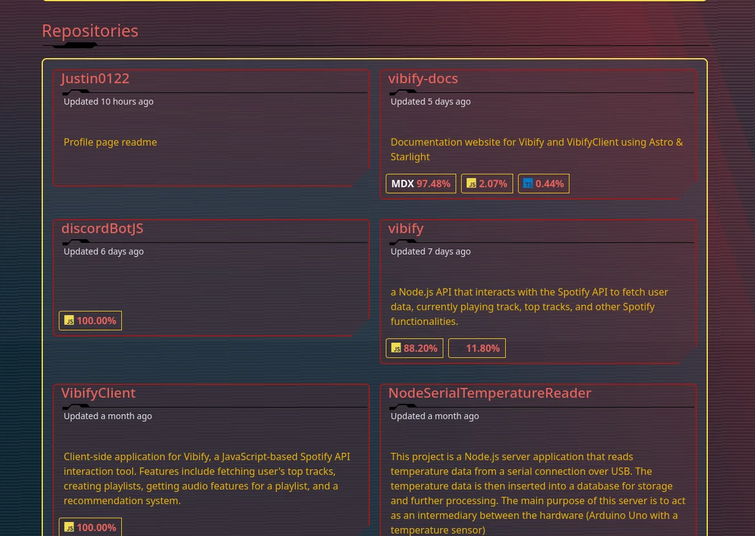755x536 pixels.
Task: Click the JS icon on discordBotJS badge
Action: point(70,321)
